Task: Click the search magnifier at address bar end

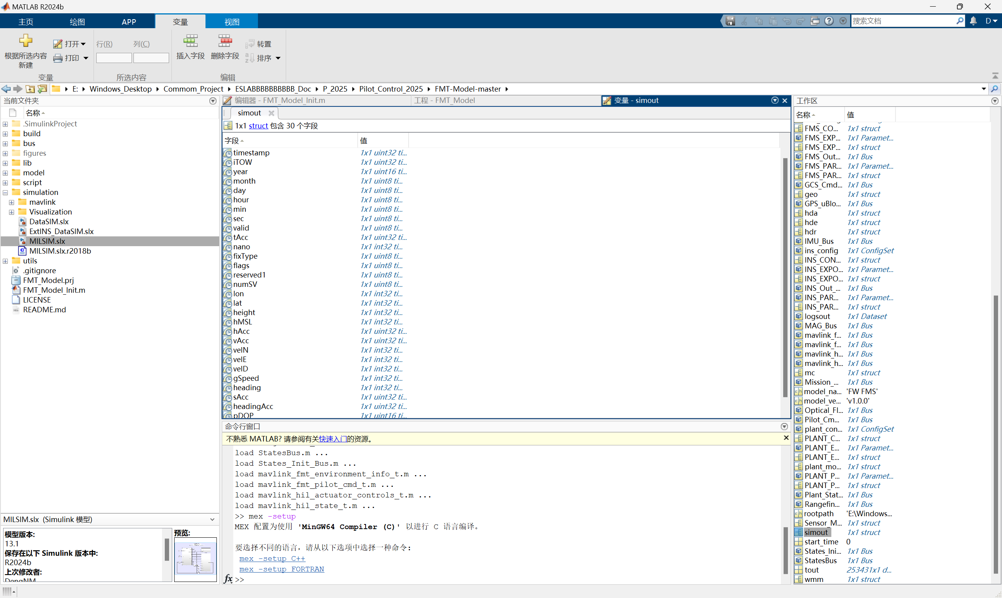Action: (995, 89)
